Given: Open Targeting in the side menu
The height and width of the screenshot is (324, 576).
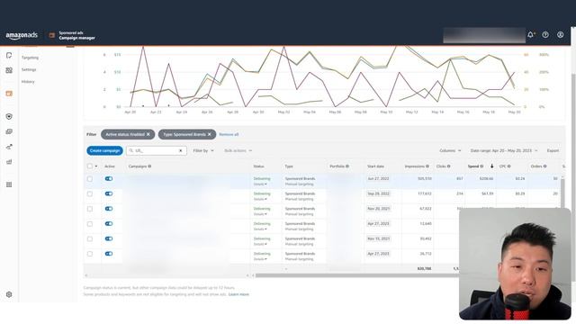Looking at the screenshot, I should 30,58.
